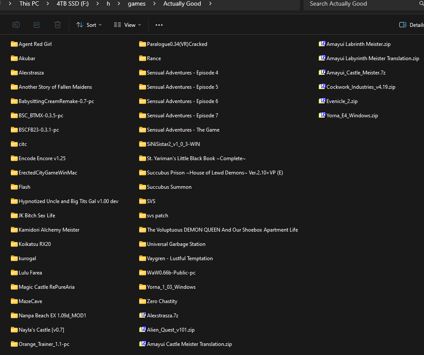Select the Yorna_1_03_Windows folder icon
Screen dimensions: 424x355
(x=143, y=287)
